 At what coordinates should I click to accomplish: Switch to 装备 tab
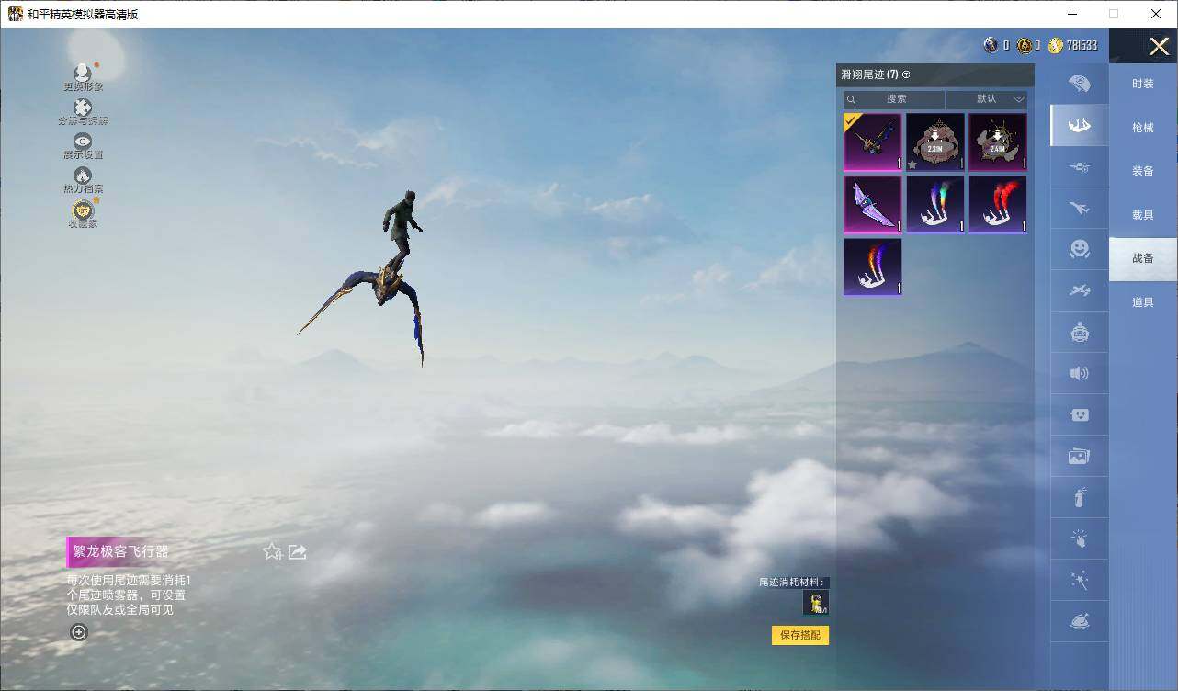coord(1143,171)
